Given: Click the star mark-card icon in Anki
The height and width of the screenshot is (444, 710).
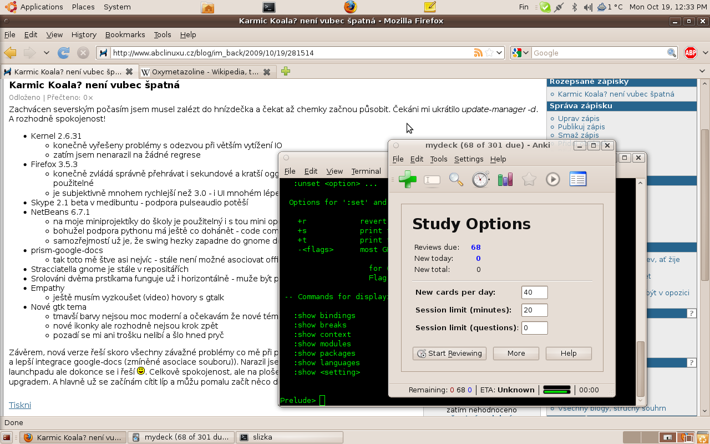Looking at the screenshot, I should coord(529,179).
